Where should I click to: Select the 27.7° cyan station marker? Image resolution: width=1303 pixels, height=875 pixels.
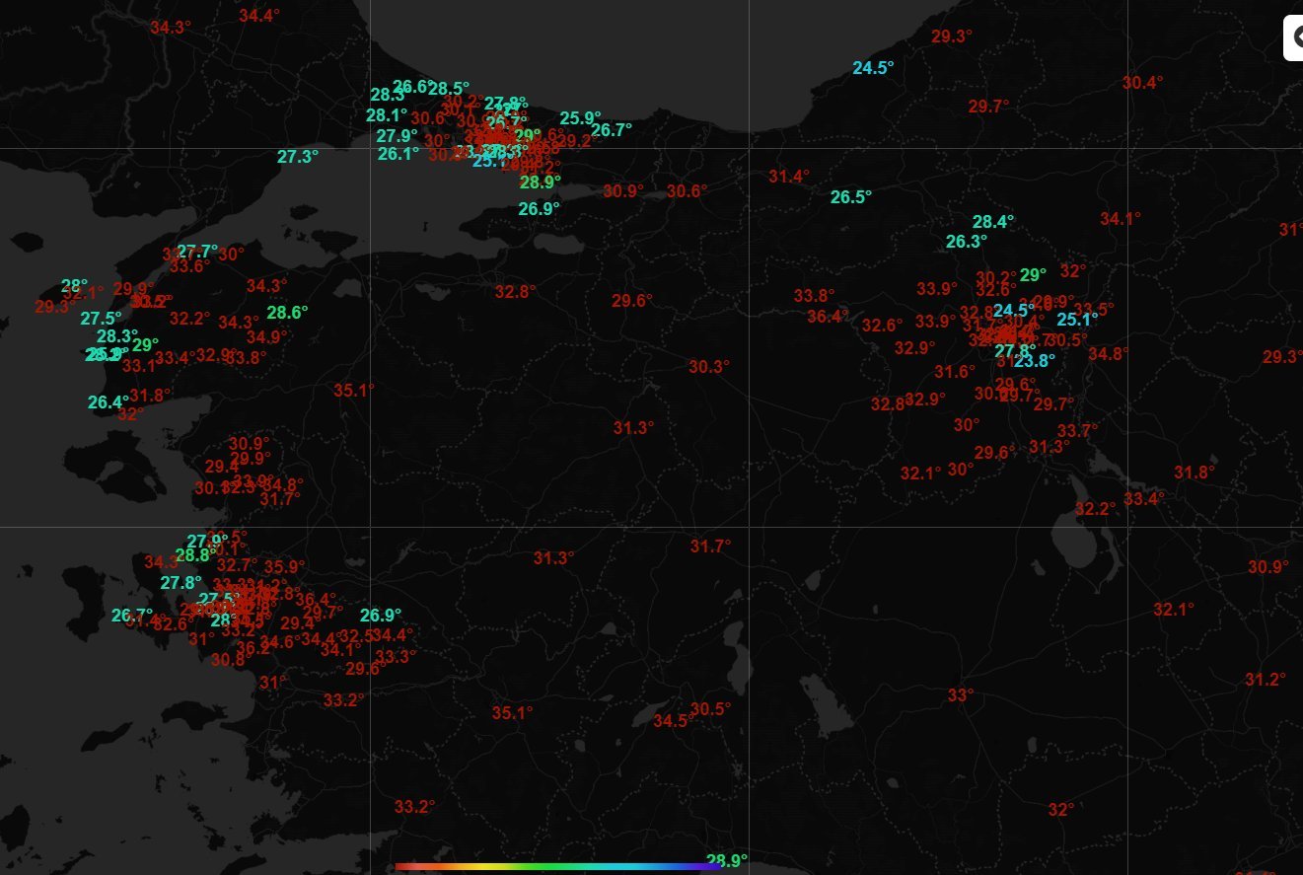[x=197, y=252]
